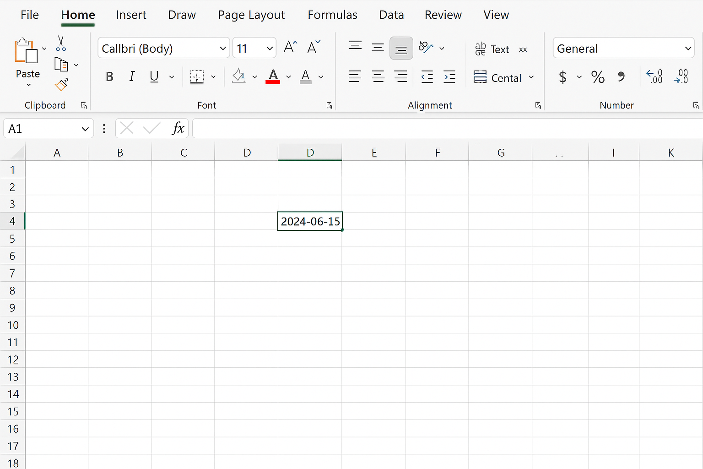Apply comma style

click(x=621, y=76)
